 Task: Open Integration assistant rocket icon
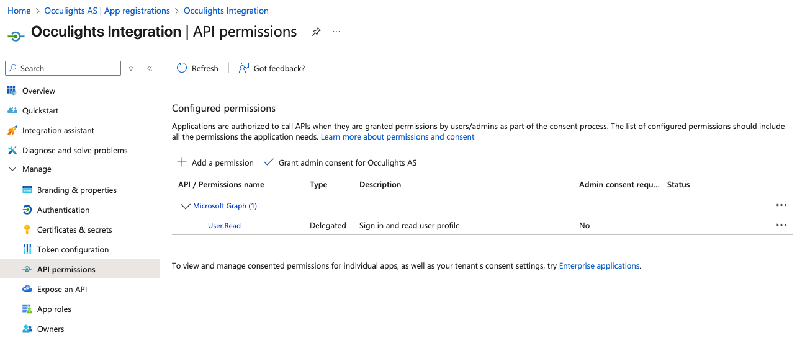12,130
